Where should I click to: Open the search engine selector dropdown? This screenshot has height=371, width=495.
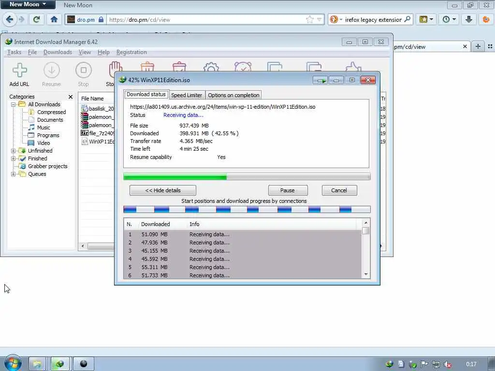click(x=336, y=19)
